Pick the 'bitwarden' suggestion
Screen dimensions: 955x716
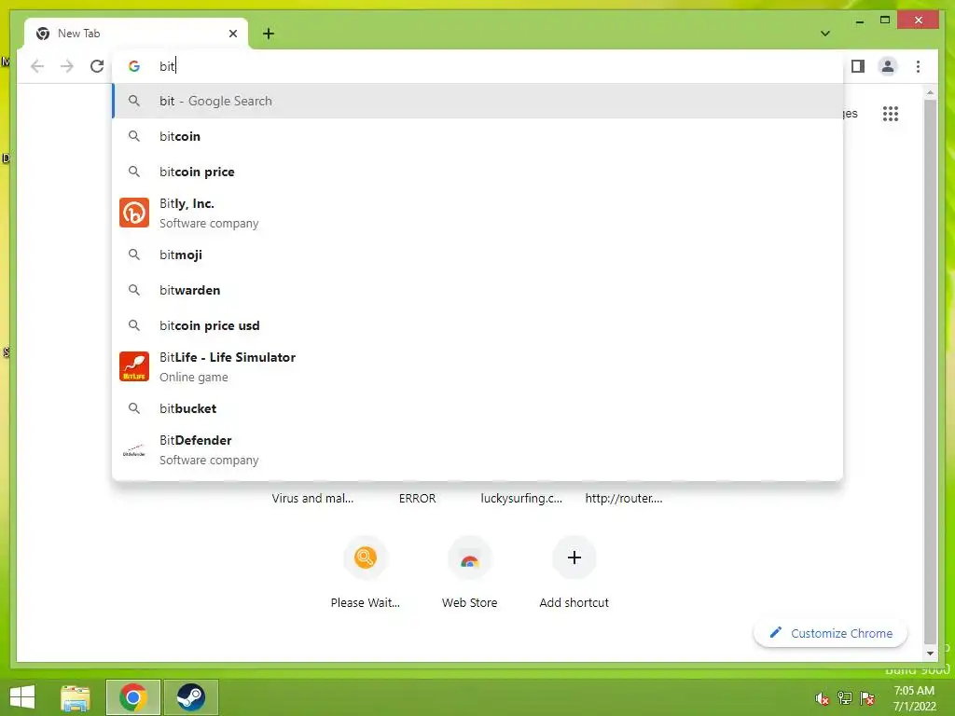click(477, 290)
